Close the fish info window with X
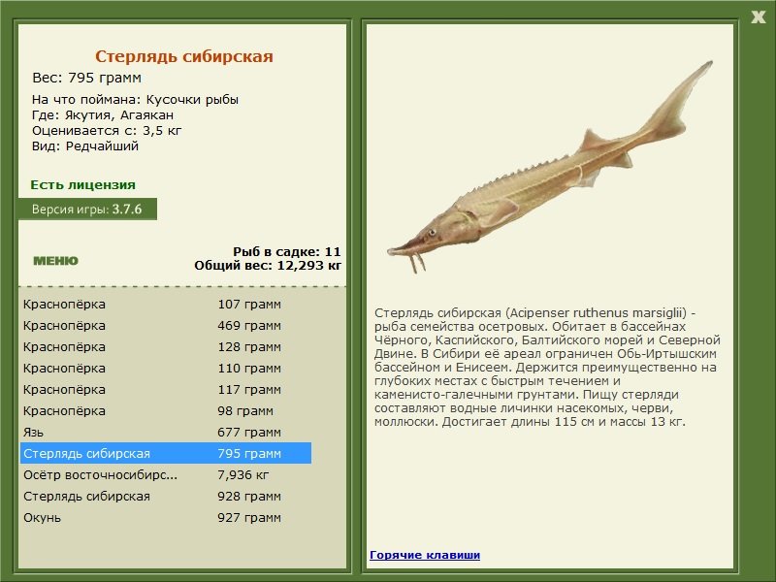The image size is (776, 582). click(x=758, y=15)
